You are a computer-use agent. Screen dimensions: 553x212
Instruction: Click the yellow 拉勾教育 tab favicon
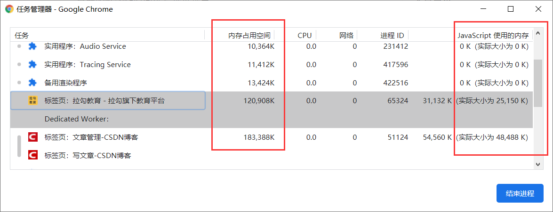32,100
